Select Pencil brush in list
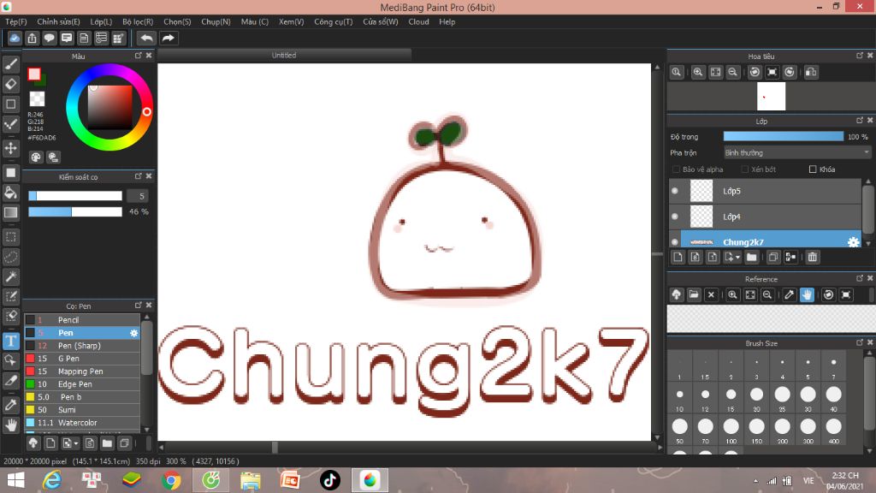The height and width of the screenshot is (493, 876). 81,320
